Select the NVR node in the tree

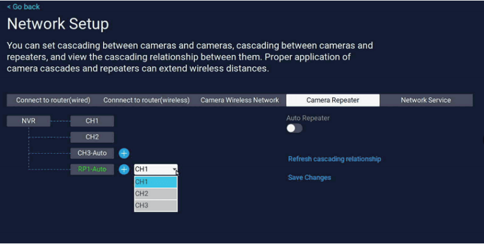click(28, 121)
